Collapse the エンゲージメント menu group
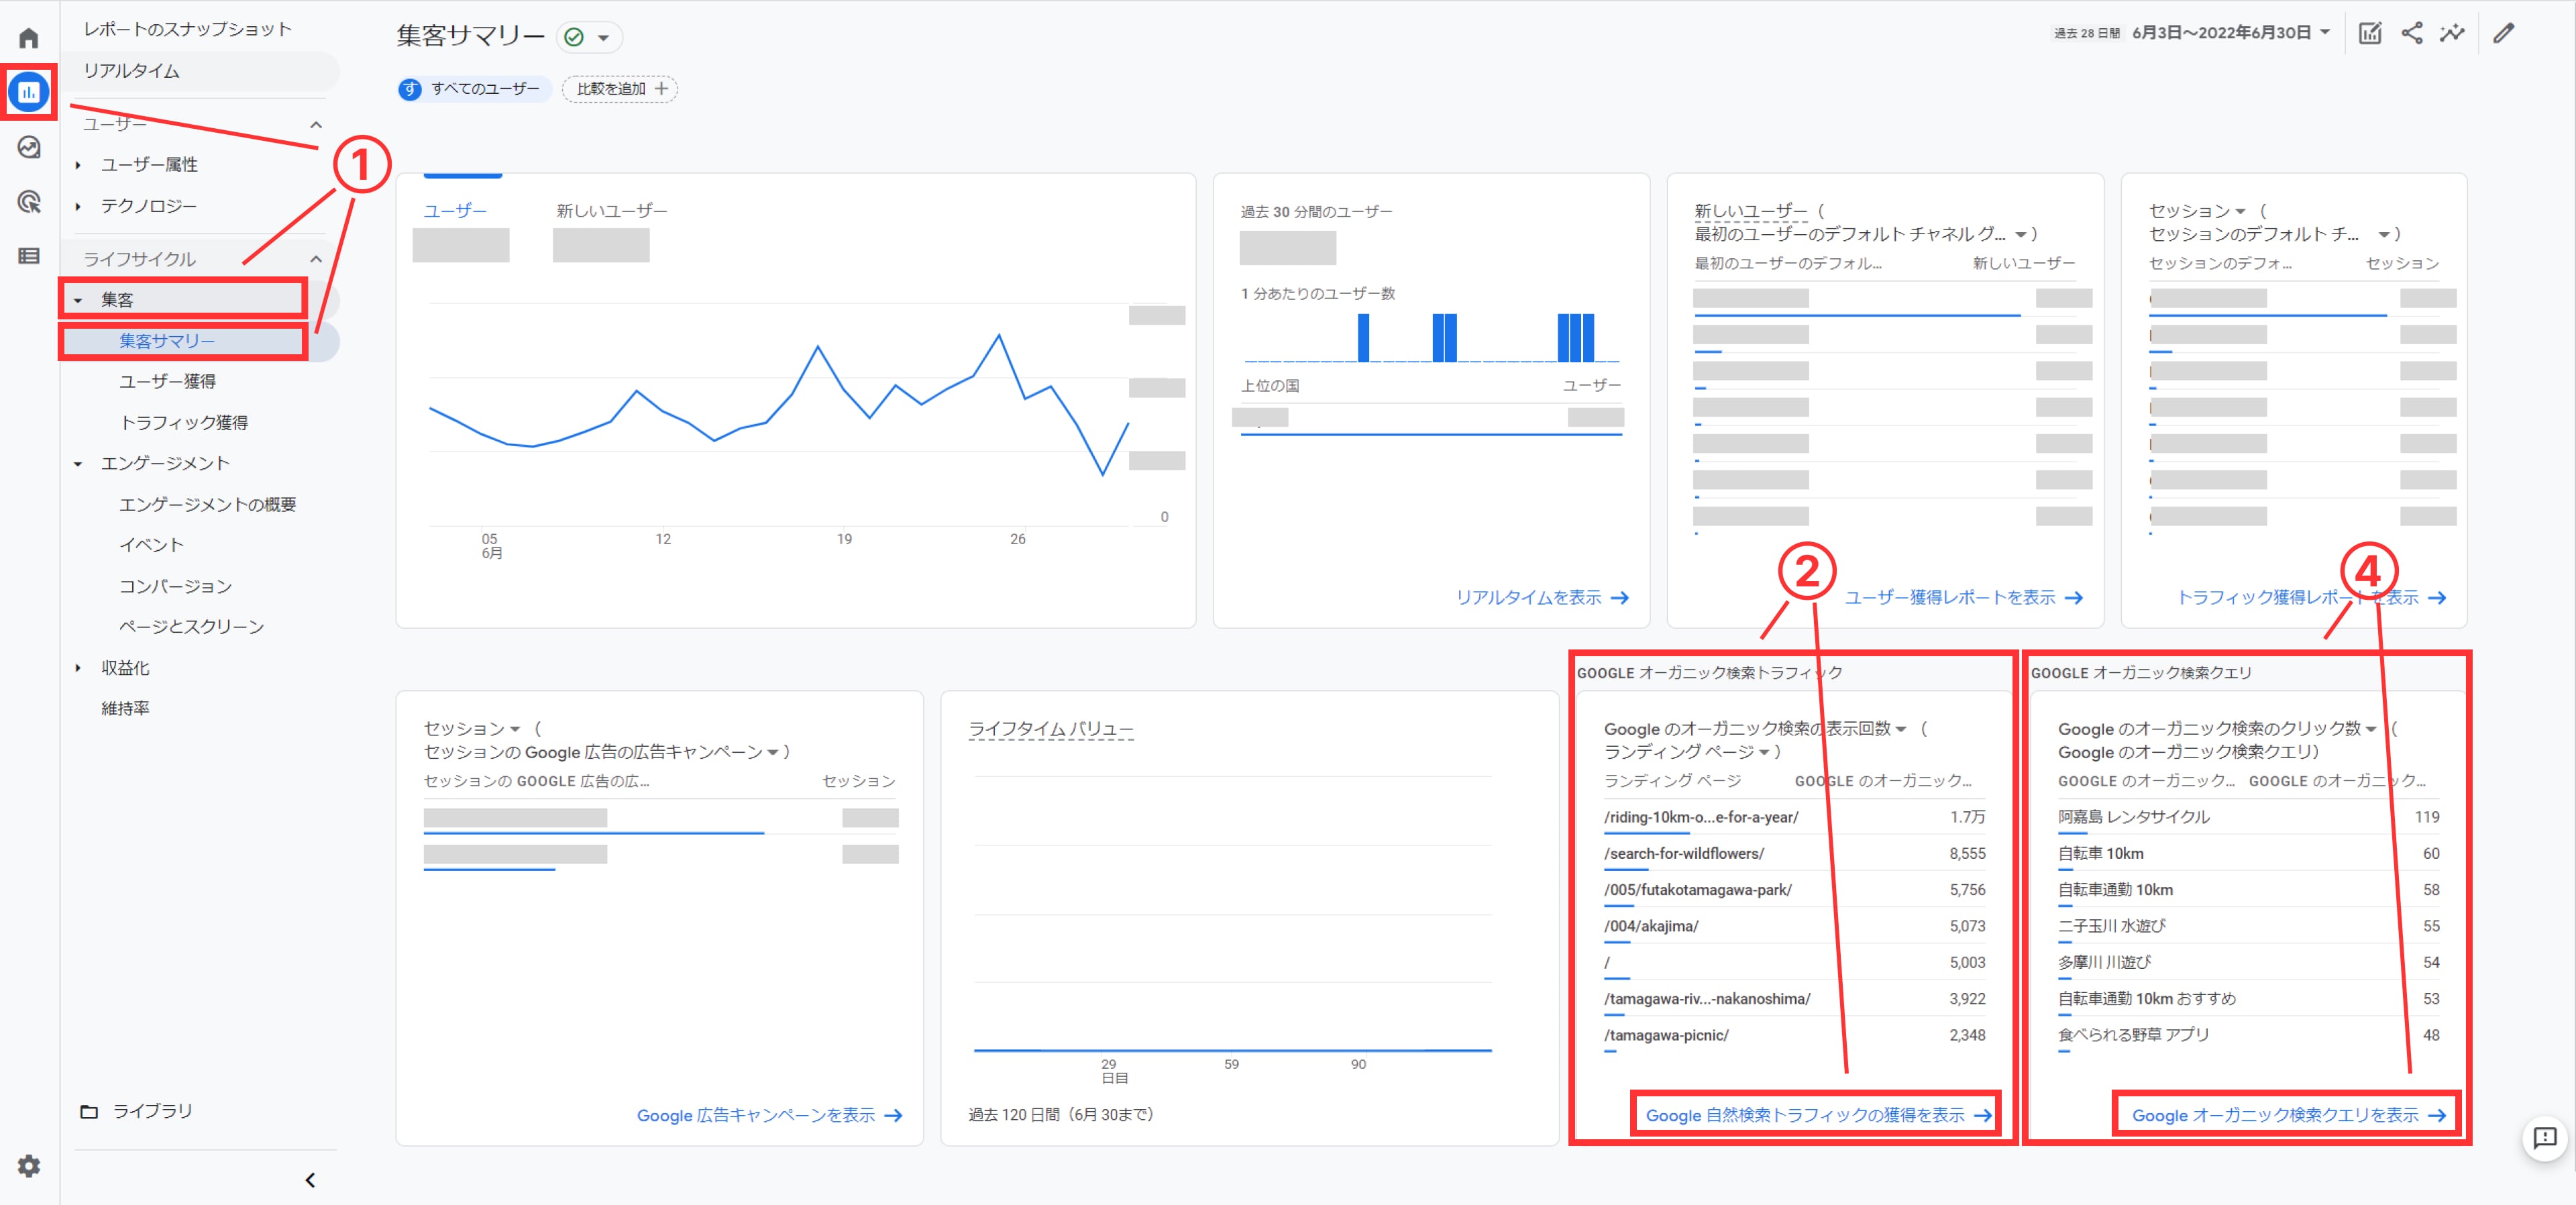Screen dimensions: 2576x1205 78,464
